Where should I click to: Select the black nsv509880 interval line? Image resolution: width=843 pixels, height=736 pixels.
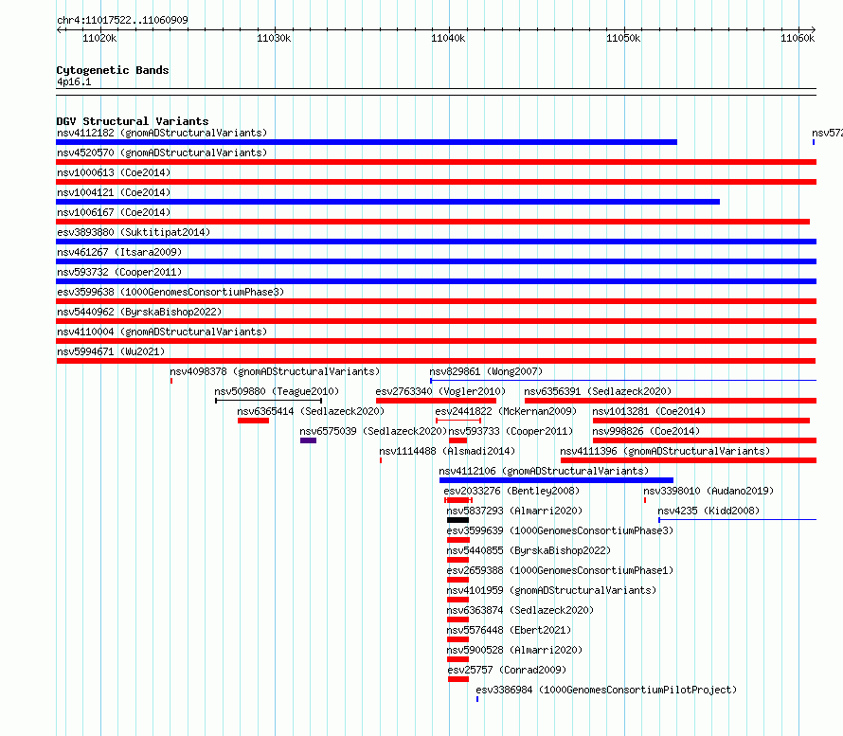(268, 401)
